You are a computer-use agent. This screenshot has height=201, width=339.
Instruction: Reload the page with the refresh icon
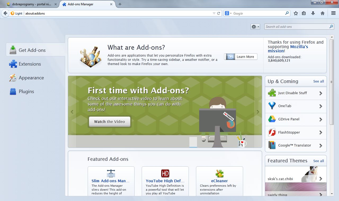219,13
